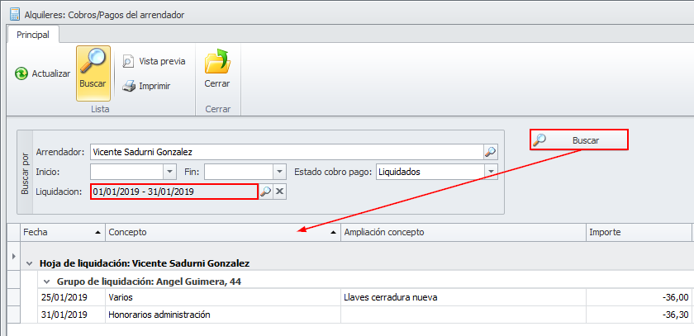Click the Liquidacion date range field
This screenshot has width=694, height=336.
(174, 192)
